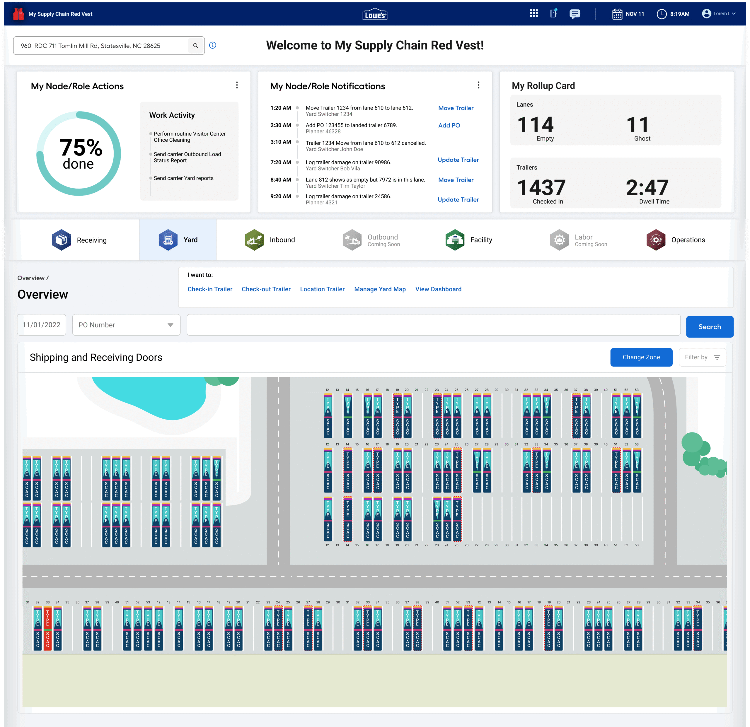Viewport: 750px width, 727px height.
Task: Open the kebab menu on Node/Role Notifications
Action: pyautogui.click(x=478, y=85)
